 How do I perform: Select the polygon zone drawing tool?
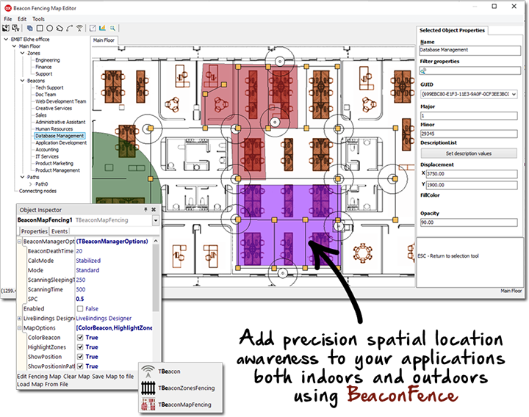59,28
